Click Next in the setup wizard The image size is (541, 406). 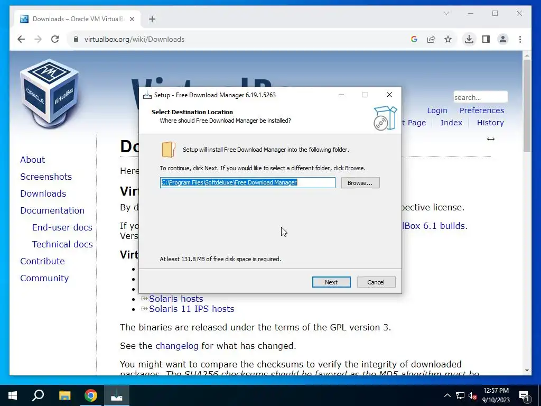pos(331,282)
